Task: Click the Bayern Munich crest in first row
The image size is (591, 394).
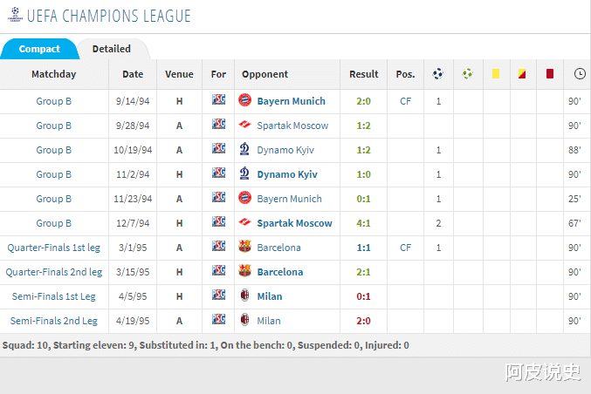Action: tap(244, 101)
